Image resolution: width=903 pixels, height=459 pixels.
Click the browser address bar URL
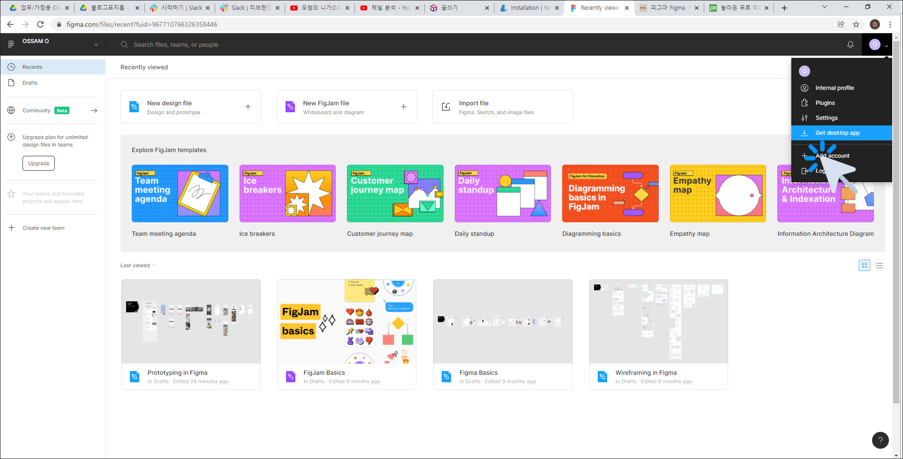coord(142,24)
